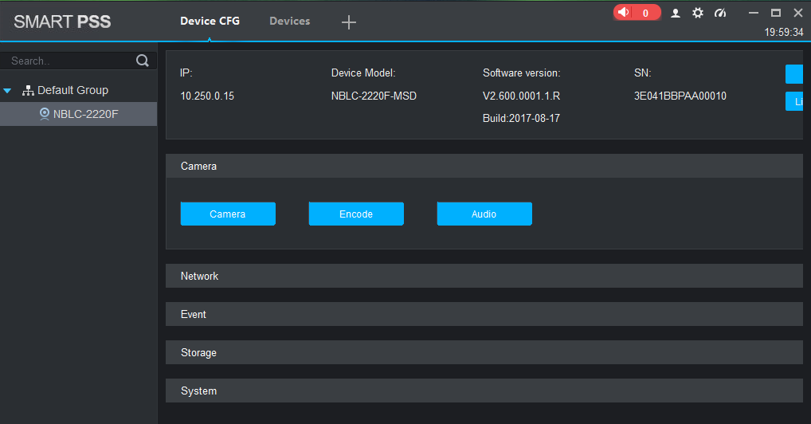
Task: Maximize the Smart PSS window
Action: 776,13
